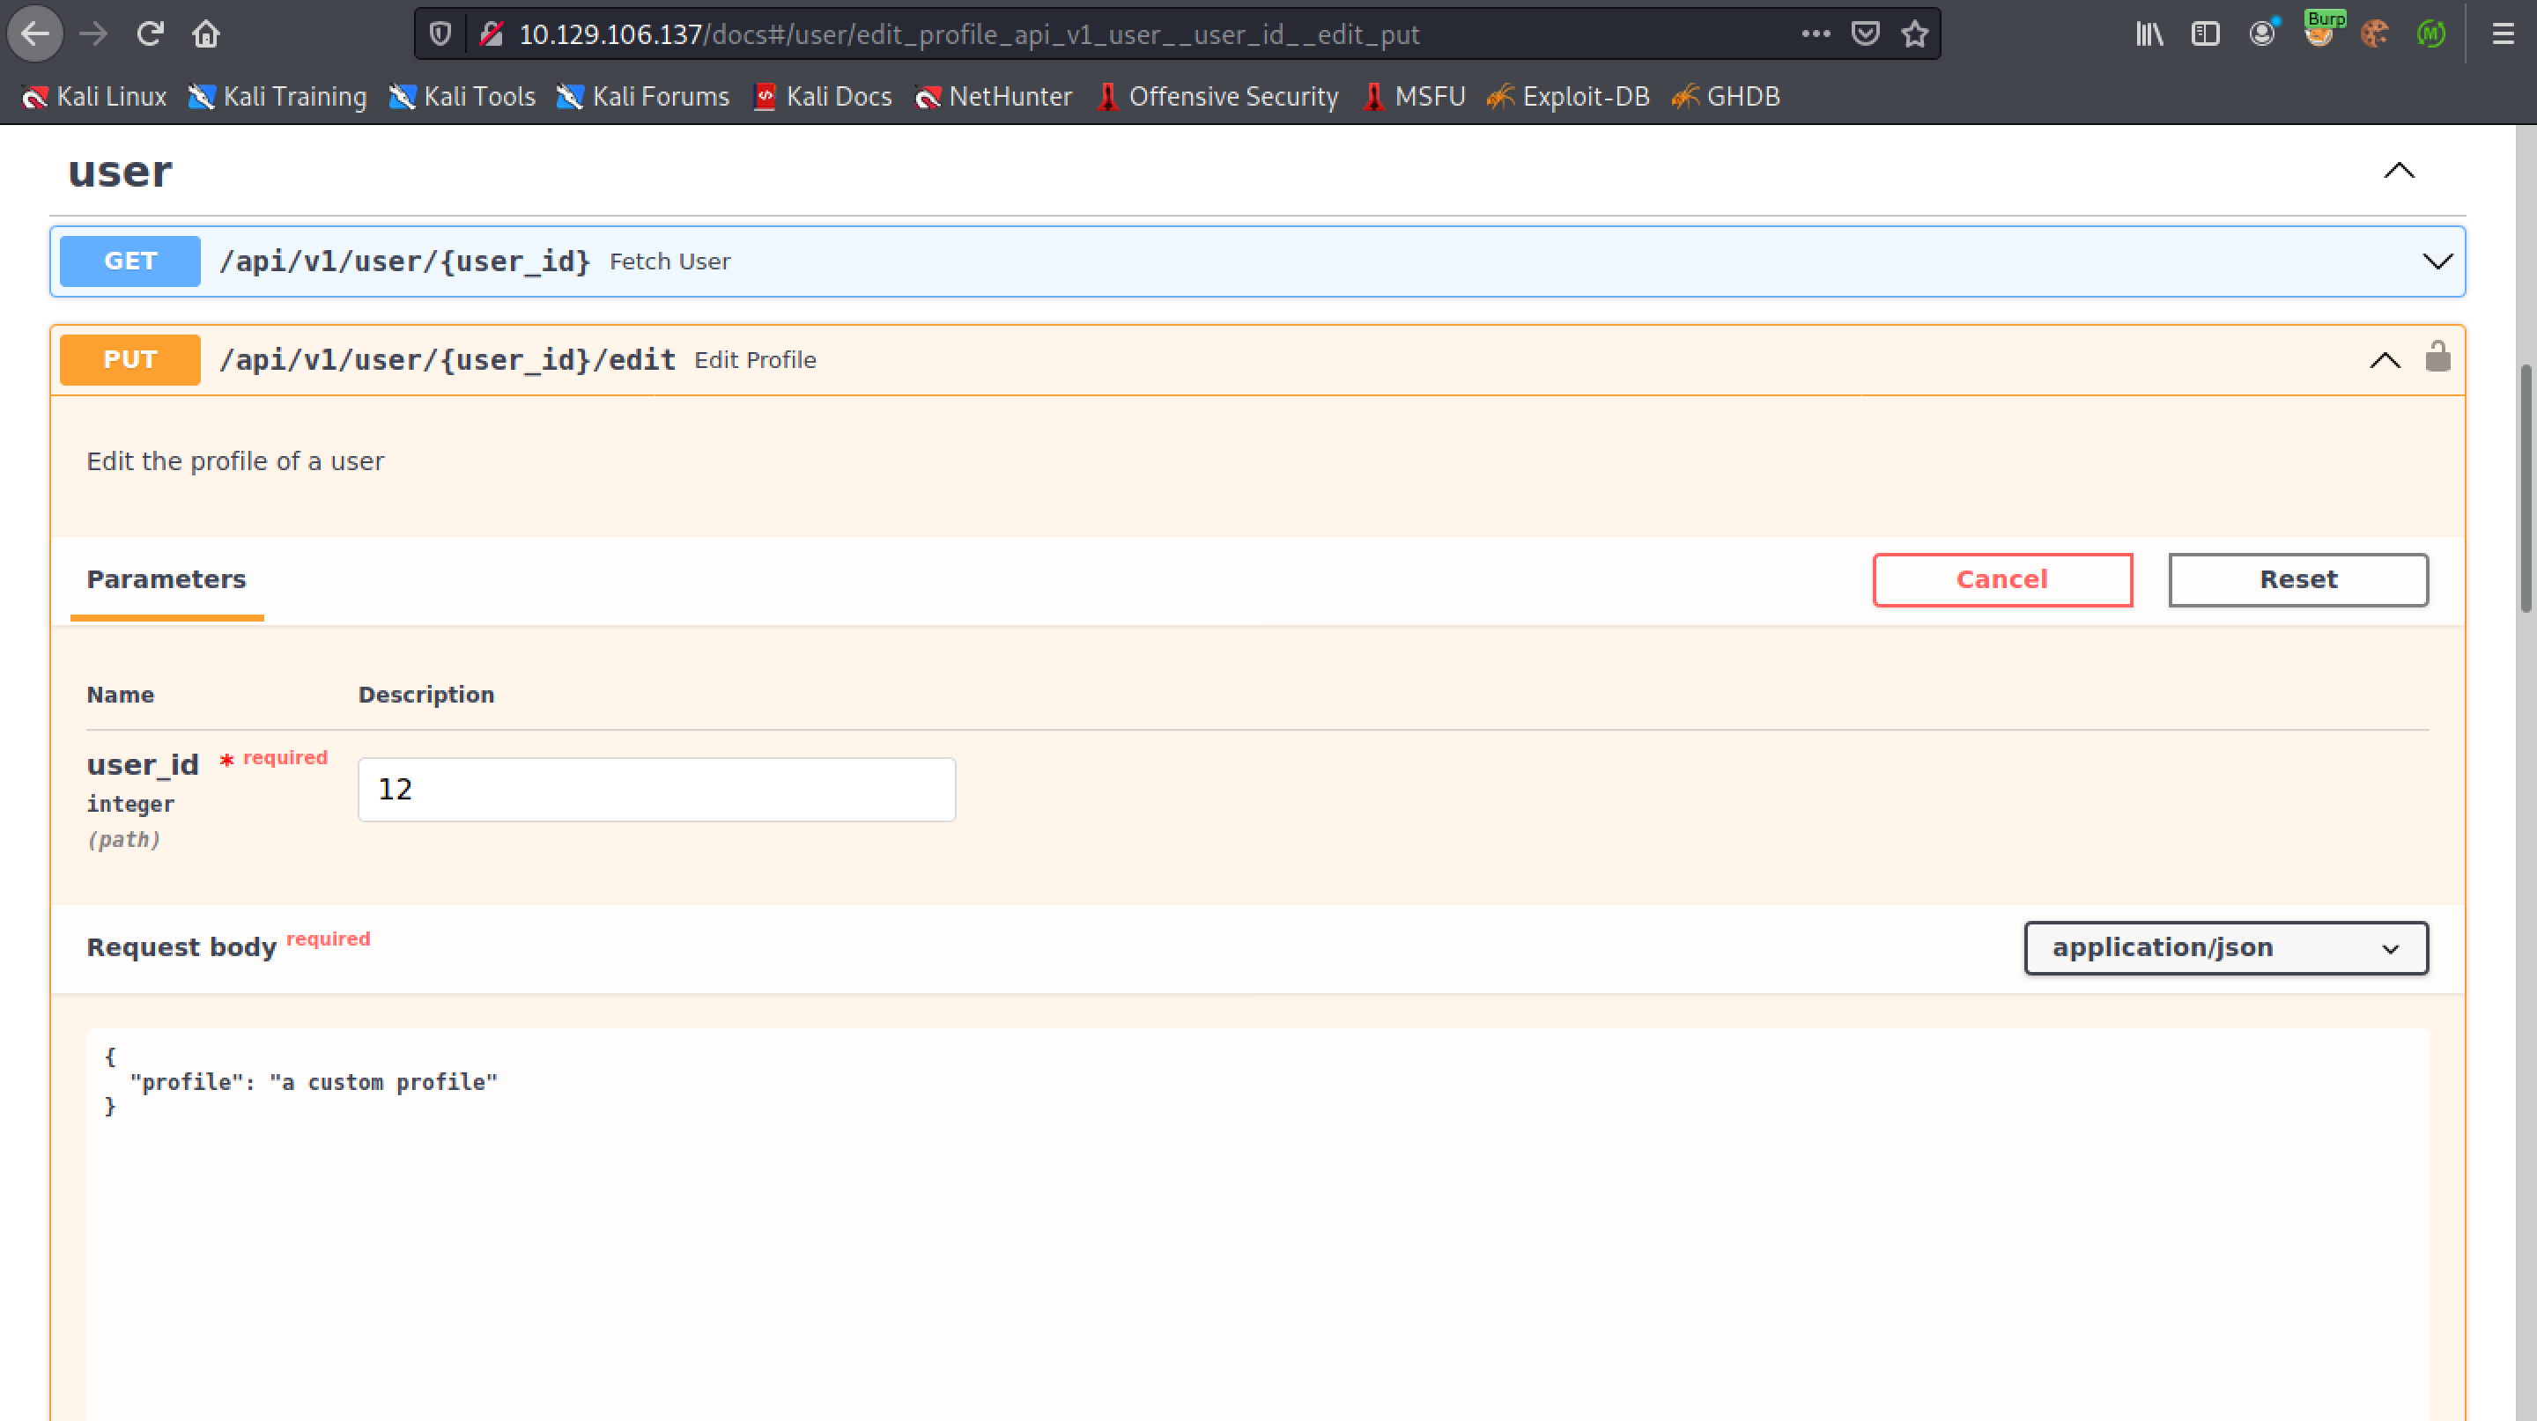Viewport: 2537px width, 1421px height.
Task: Bookmark this page with the star
Action: [1914, 34]
